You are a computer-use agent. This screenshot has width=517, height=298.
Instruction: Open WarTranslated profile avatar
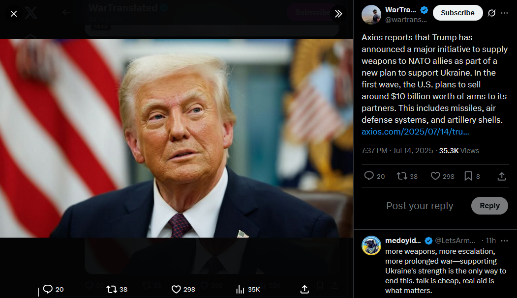(x=371, y=14)
